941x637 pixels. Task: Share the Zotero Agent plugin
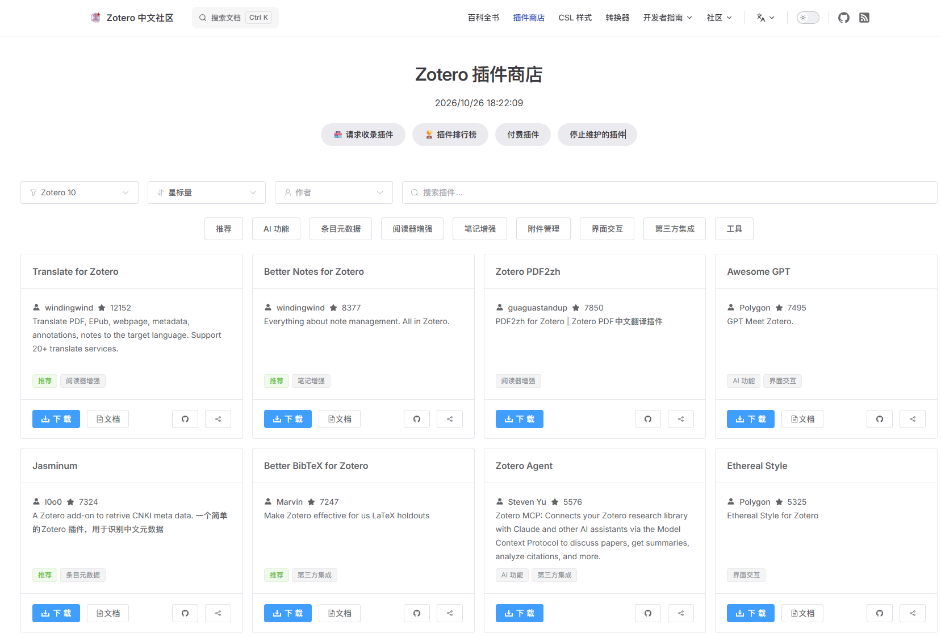pyautogui.click(x=681, y=613)
